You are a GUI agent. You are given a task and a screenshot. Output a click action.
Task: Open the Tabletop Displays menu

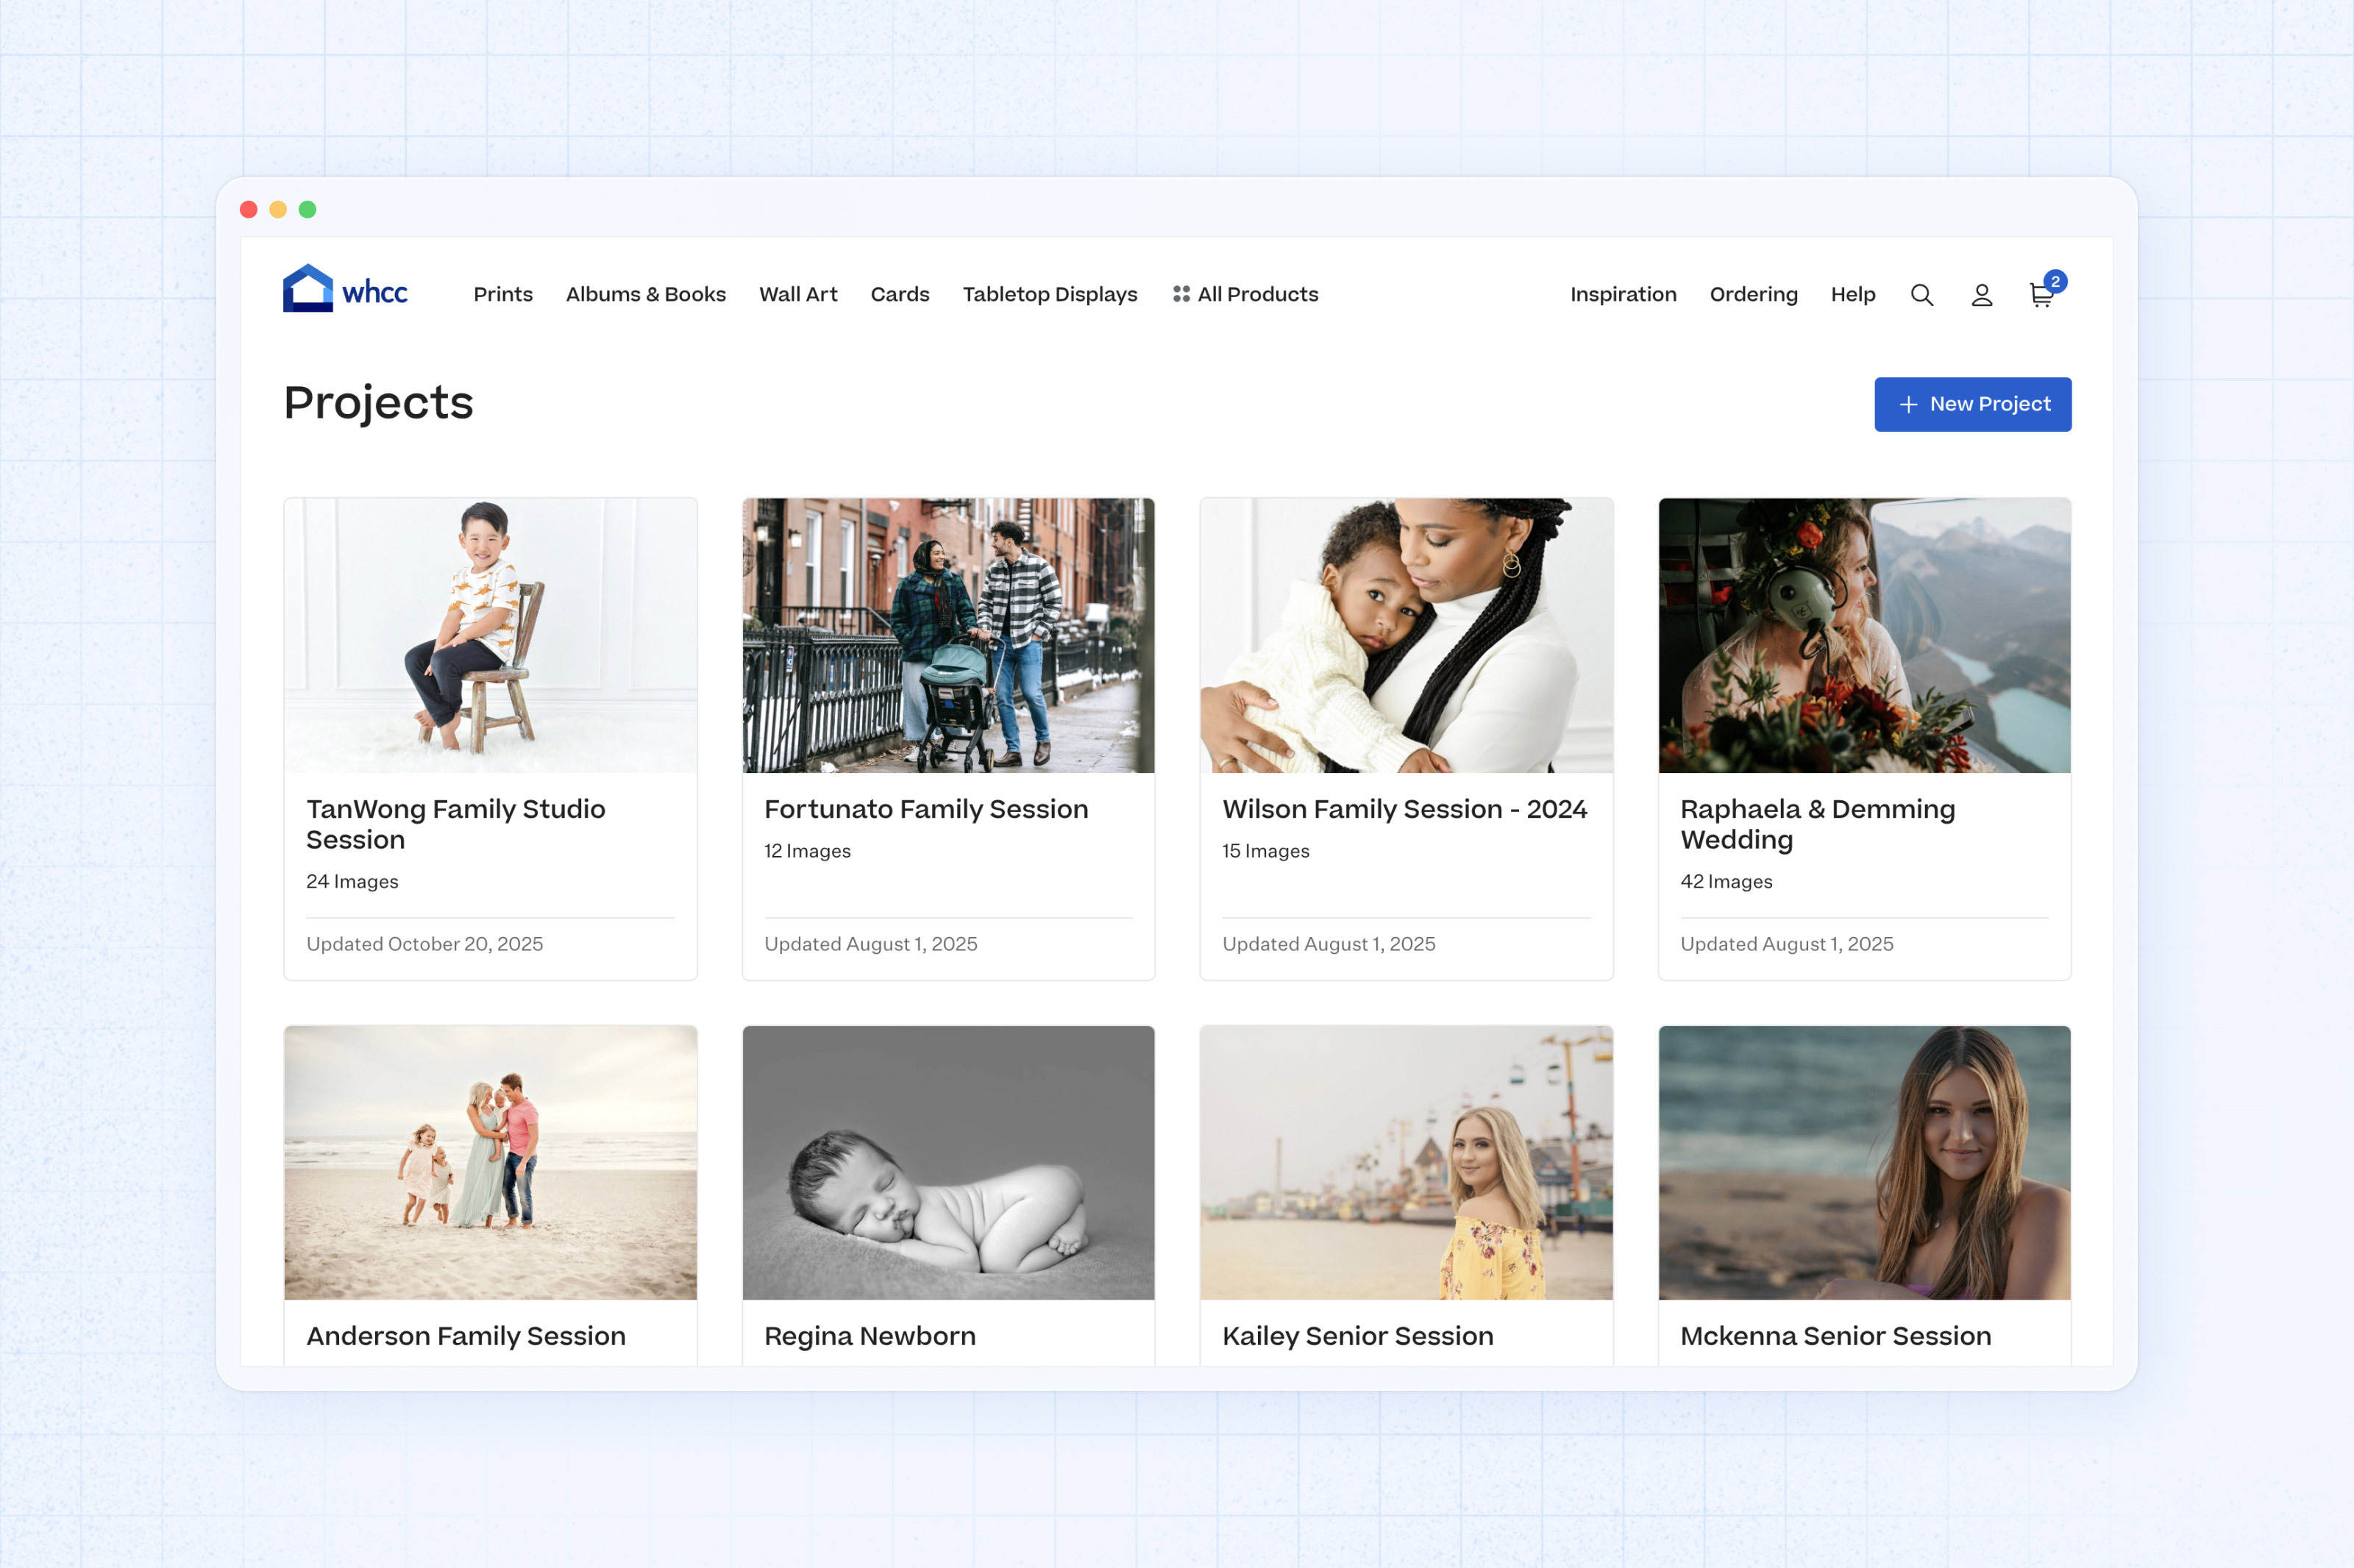(1049, 294)
